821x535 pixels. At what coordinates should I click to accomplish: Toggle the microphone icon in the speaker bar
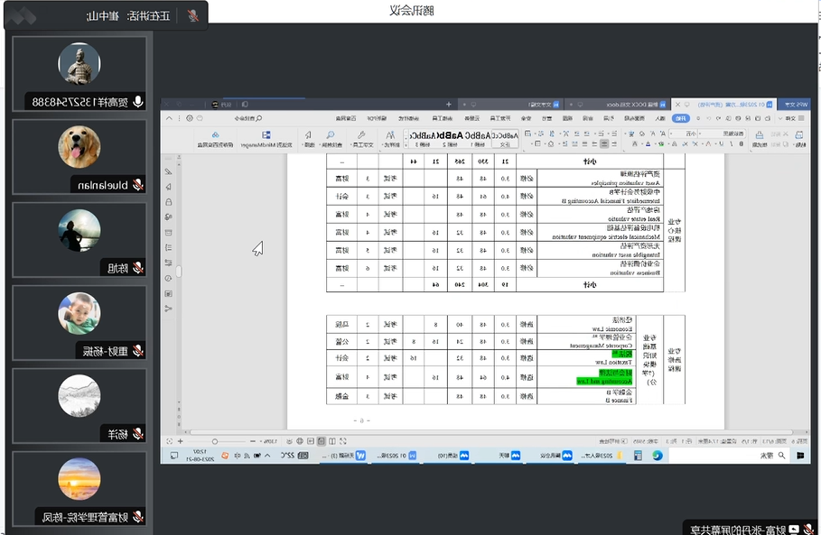[x=192, y=15]
